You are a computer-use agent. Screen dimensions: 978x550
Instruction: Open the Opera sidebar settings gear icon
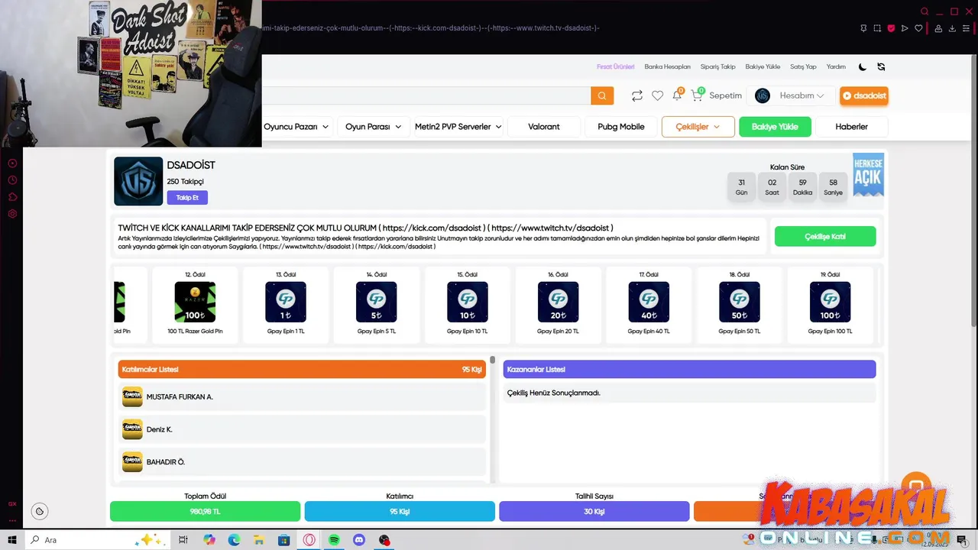click(12, 214)
